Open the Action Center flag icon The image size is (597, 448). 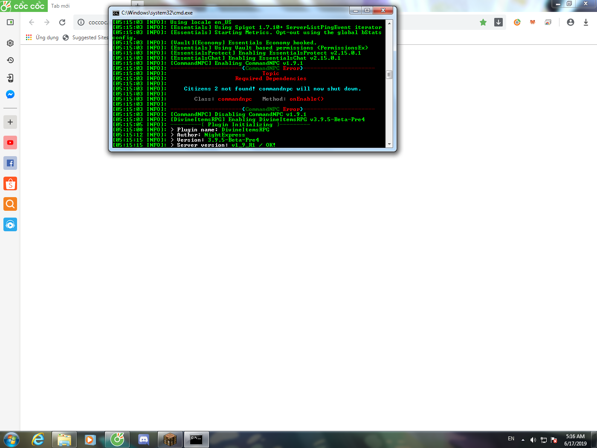coord(554,440)
